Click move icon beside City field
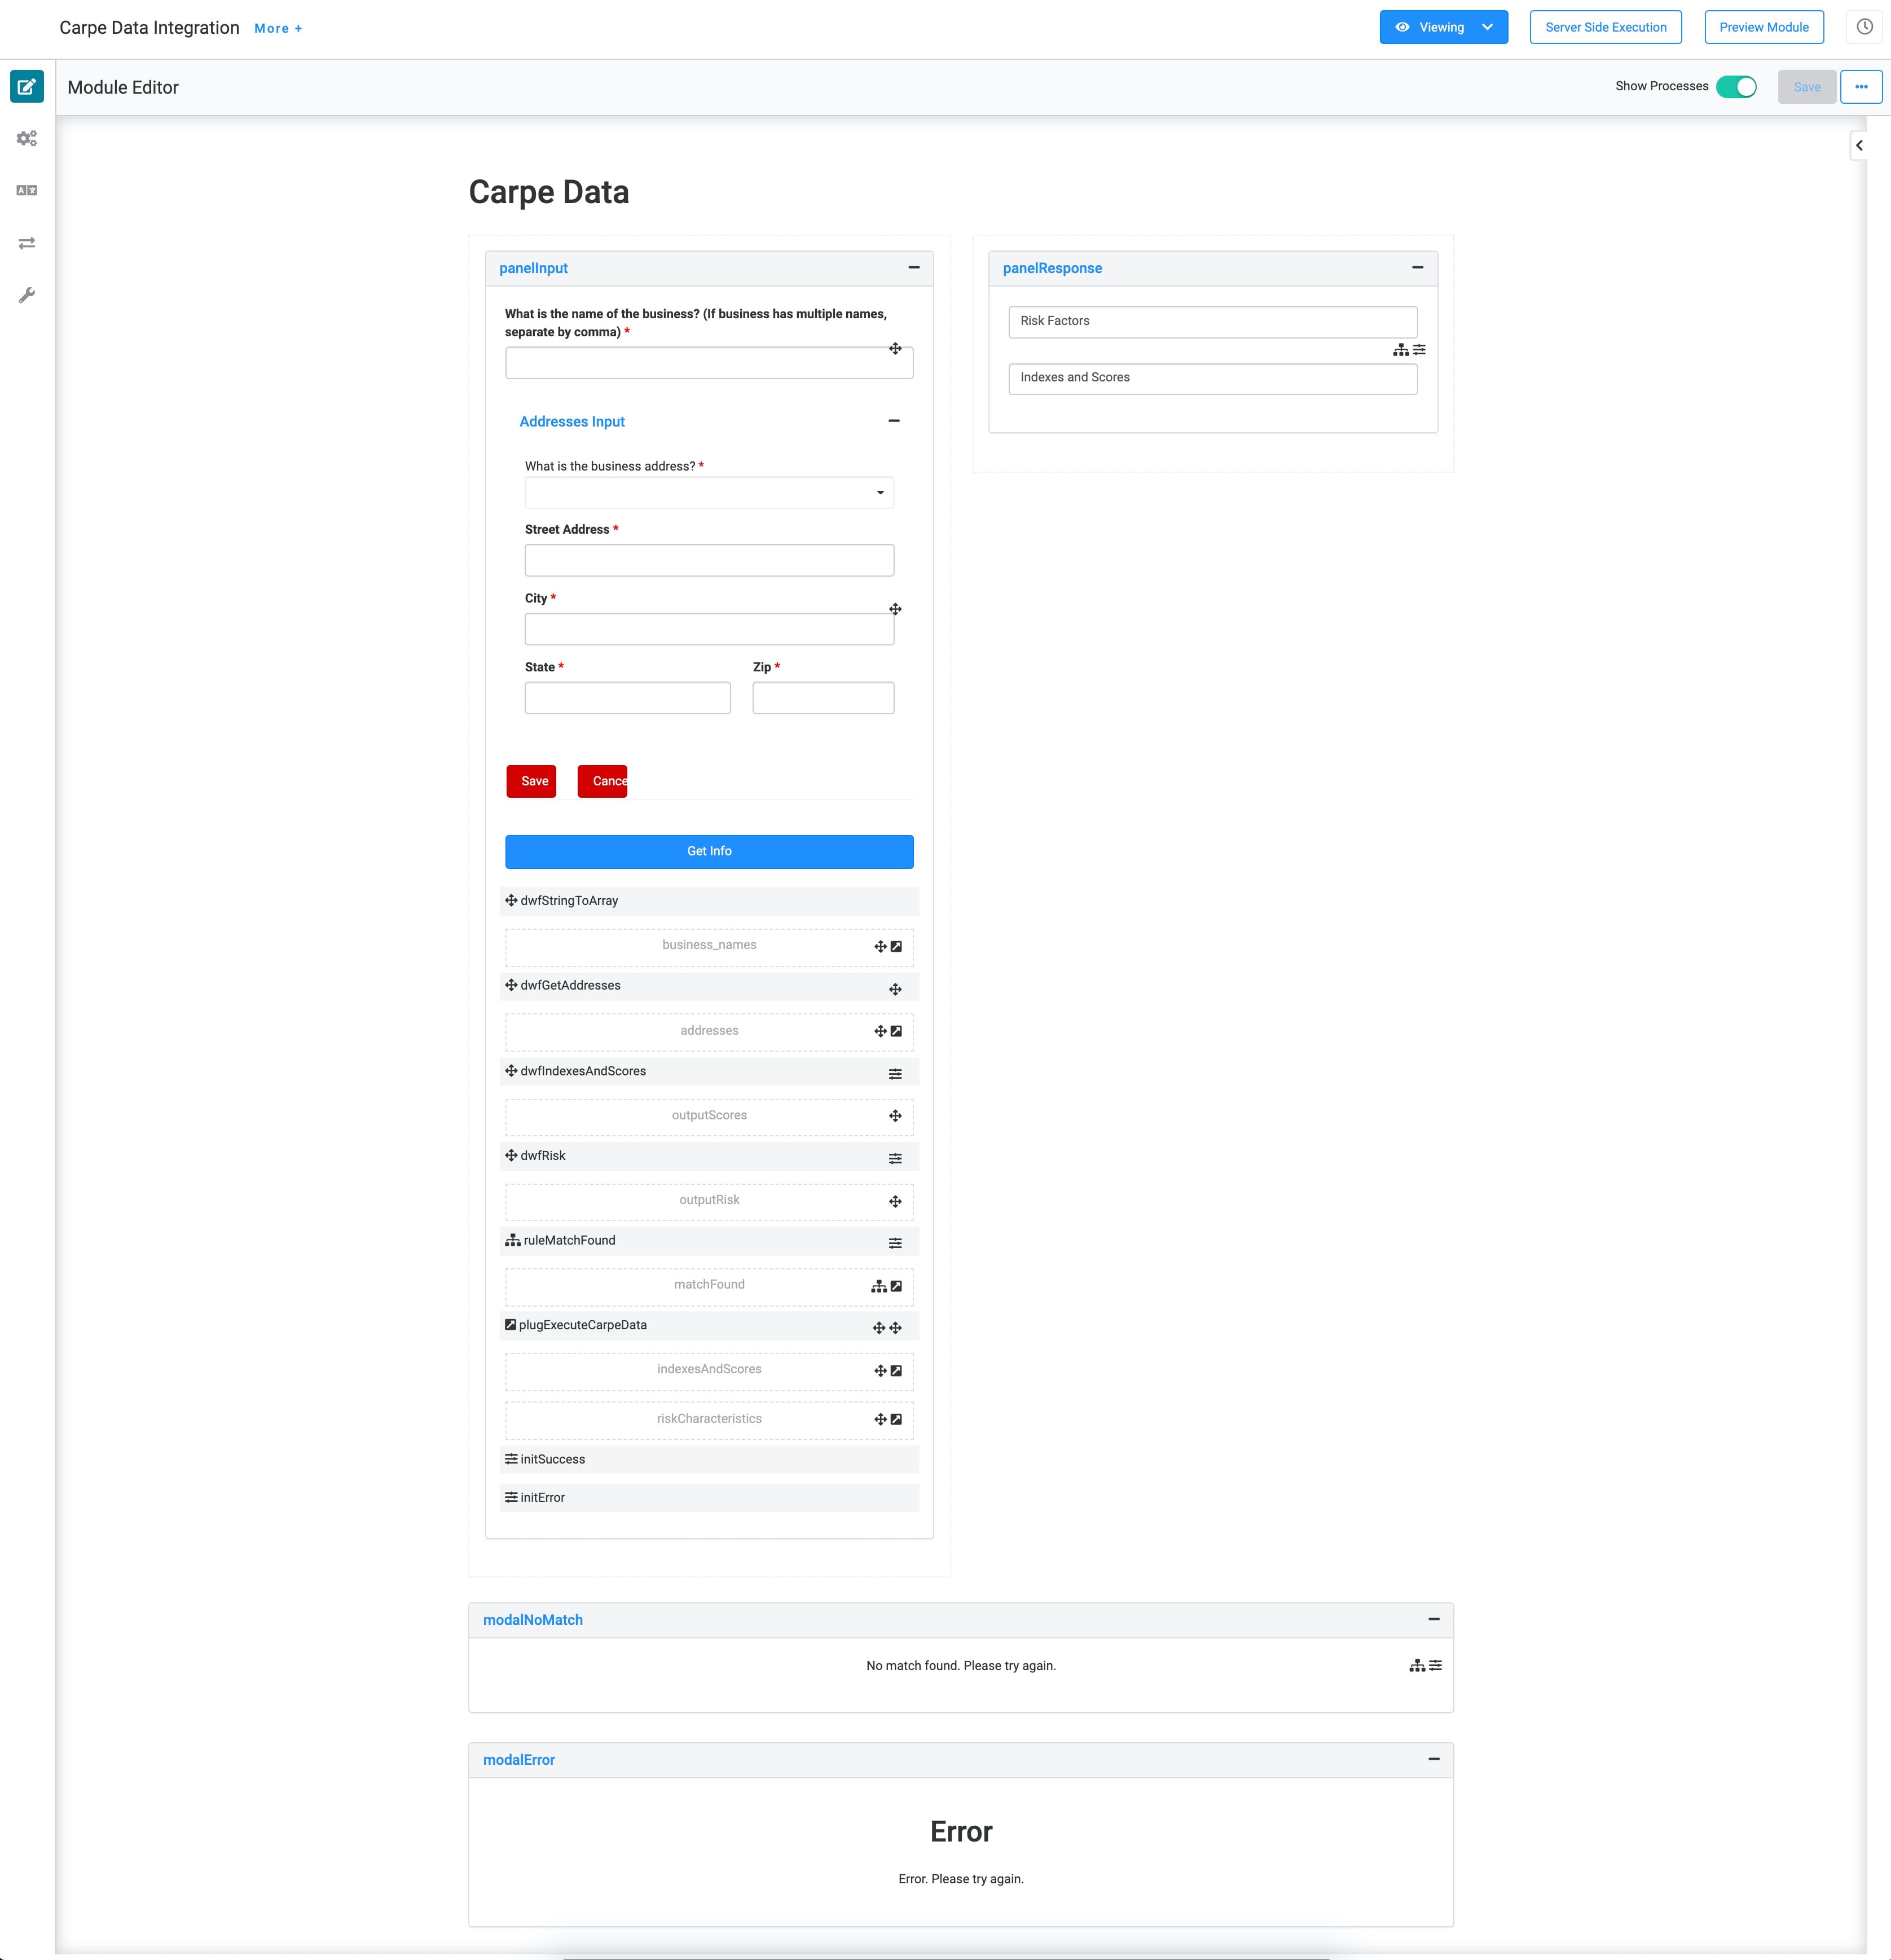 895,609
